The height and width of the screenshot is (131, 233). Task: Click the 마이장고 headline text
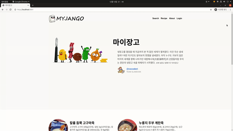[126, 42]
